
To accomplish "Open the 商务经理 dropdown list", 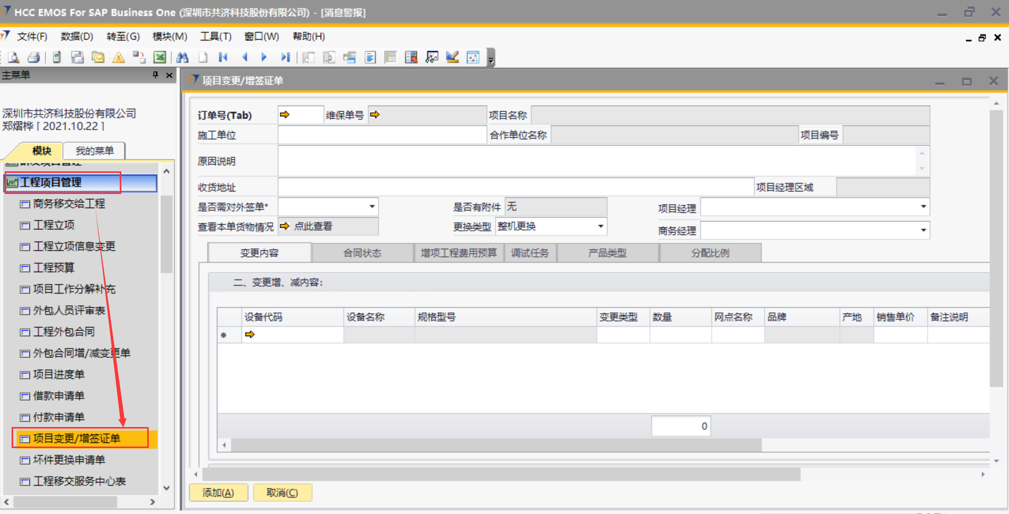I will coord(923,230).
